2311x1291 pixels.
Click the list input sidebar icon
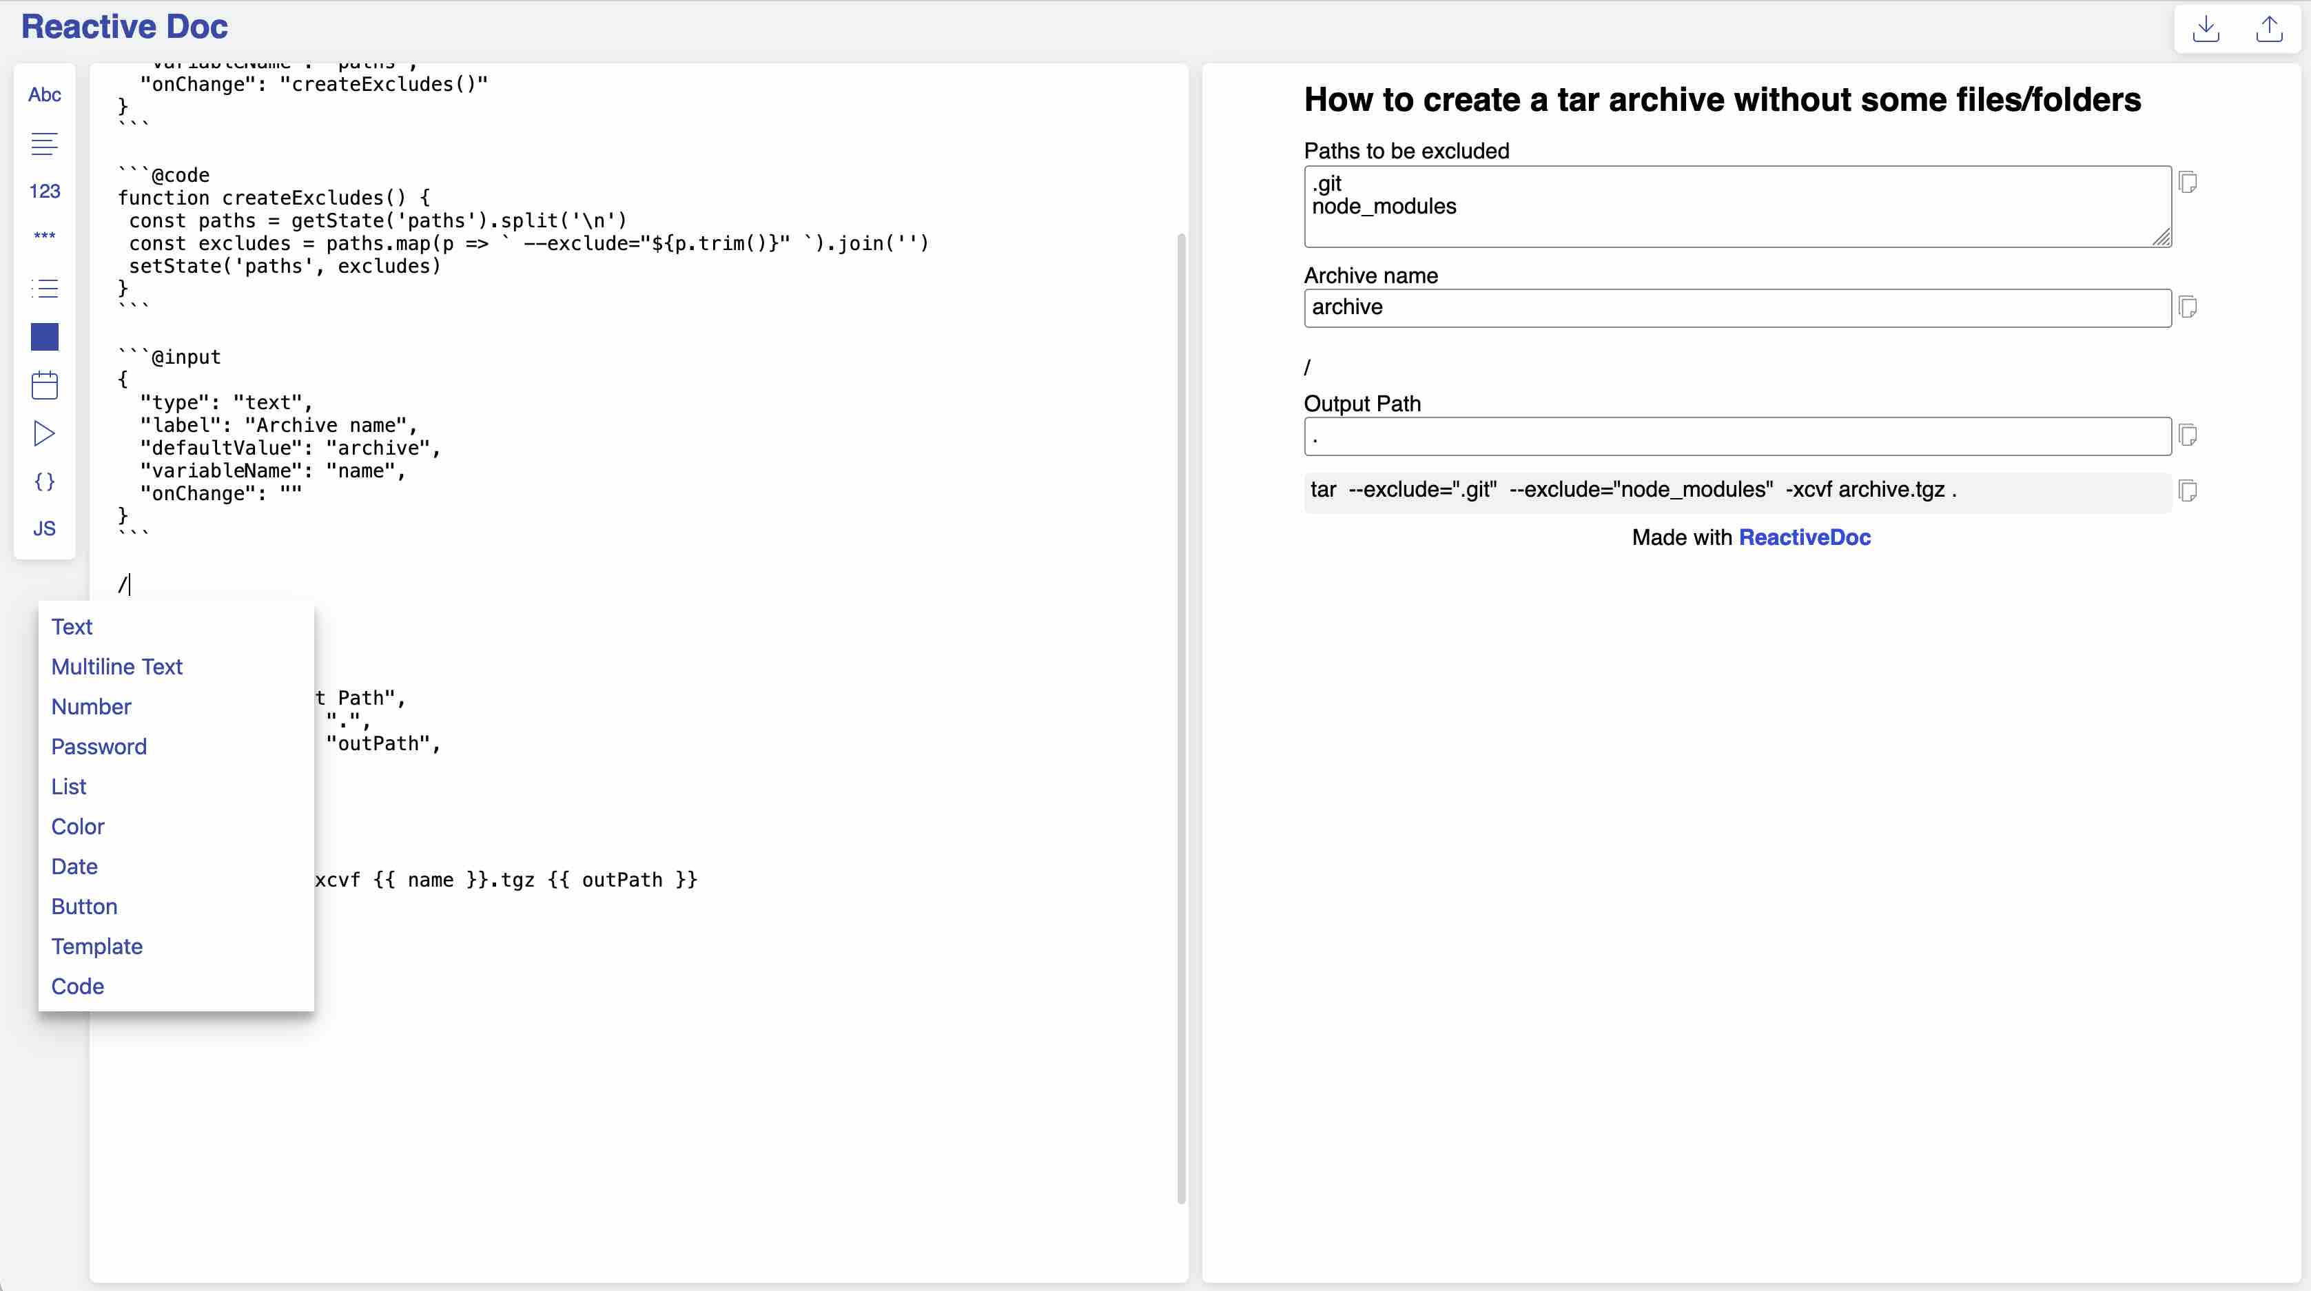pos(44,288)
